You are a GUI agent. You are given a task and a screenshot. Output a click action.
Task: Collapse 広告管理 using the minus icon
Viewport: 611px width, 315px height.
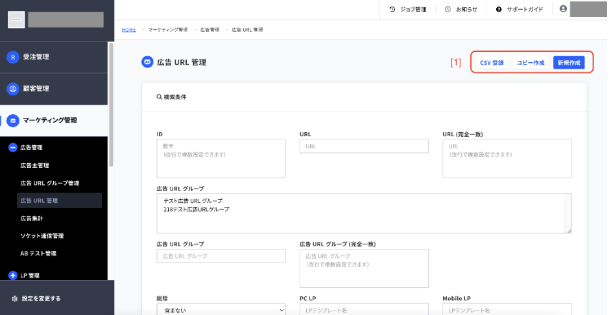pyautogui.click(x=13, y=148)
